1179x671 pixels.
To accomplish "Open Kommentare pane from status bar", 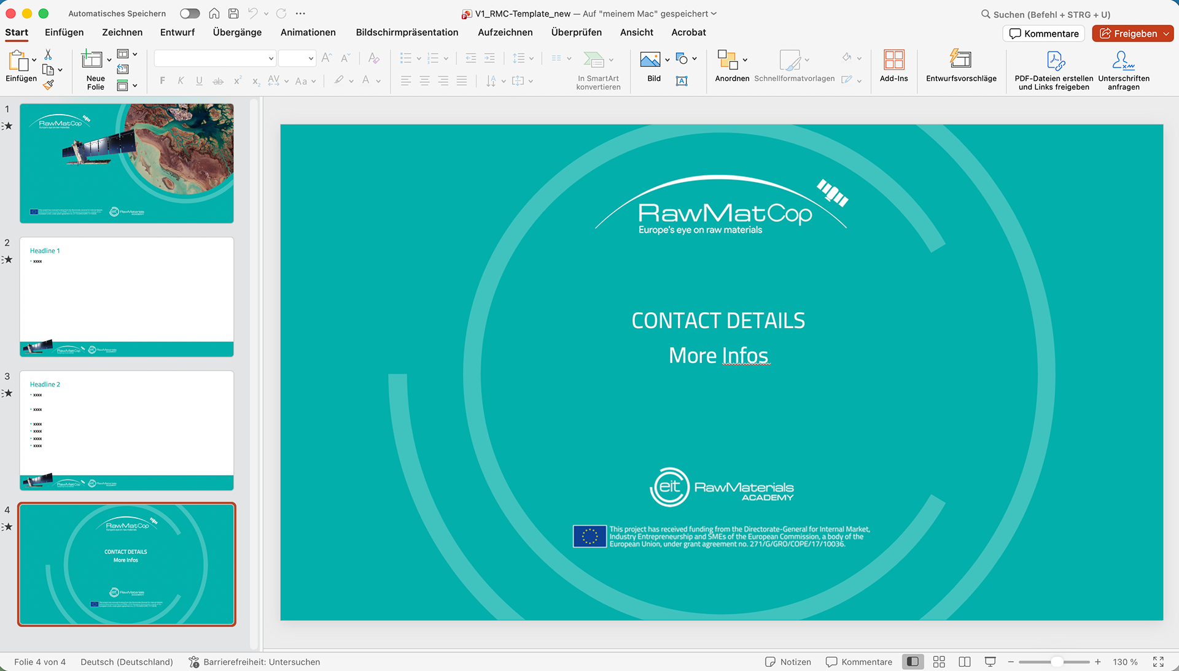I will coord(859,662).
